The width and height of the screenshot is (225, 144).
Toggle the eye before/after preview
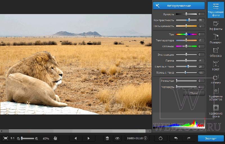click(117, 138)
